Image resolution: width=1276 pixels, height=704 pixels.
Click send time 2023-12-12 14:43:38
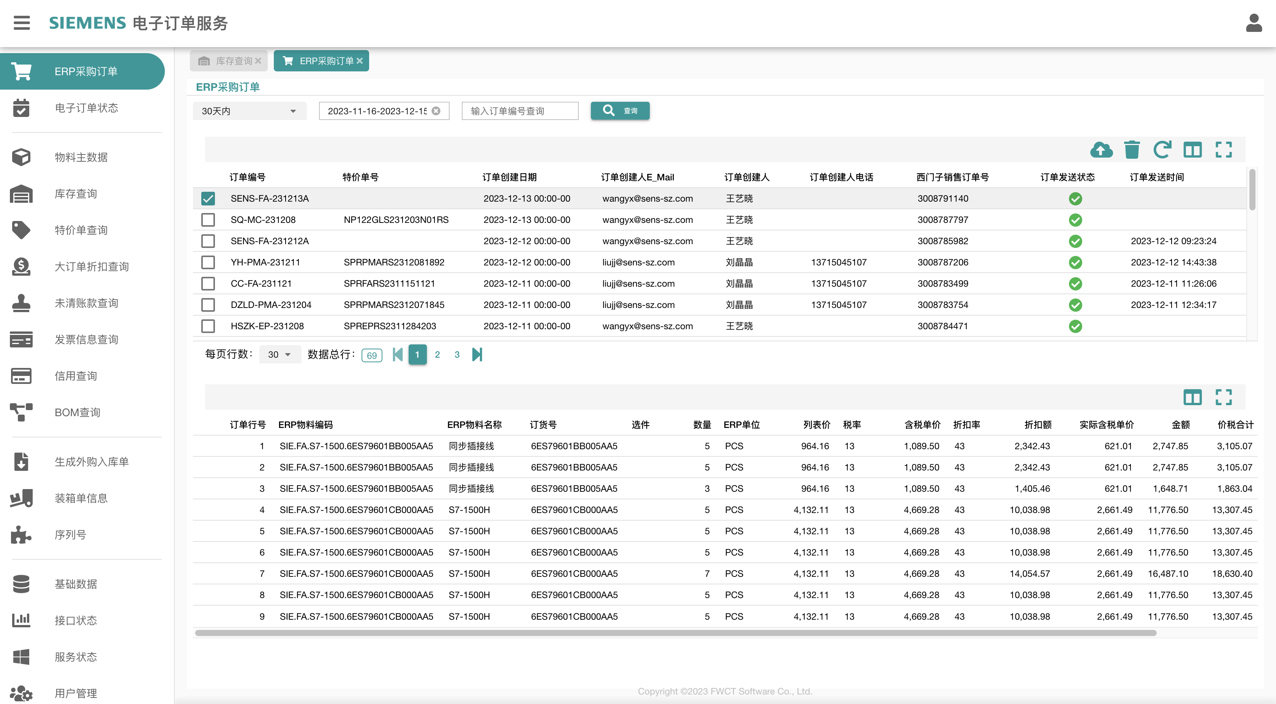tap(1173, 262)
